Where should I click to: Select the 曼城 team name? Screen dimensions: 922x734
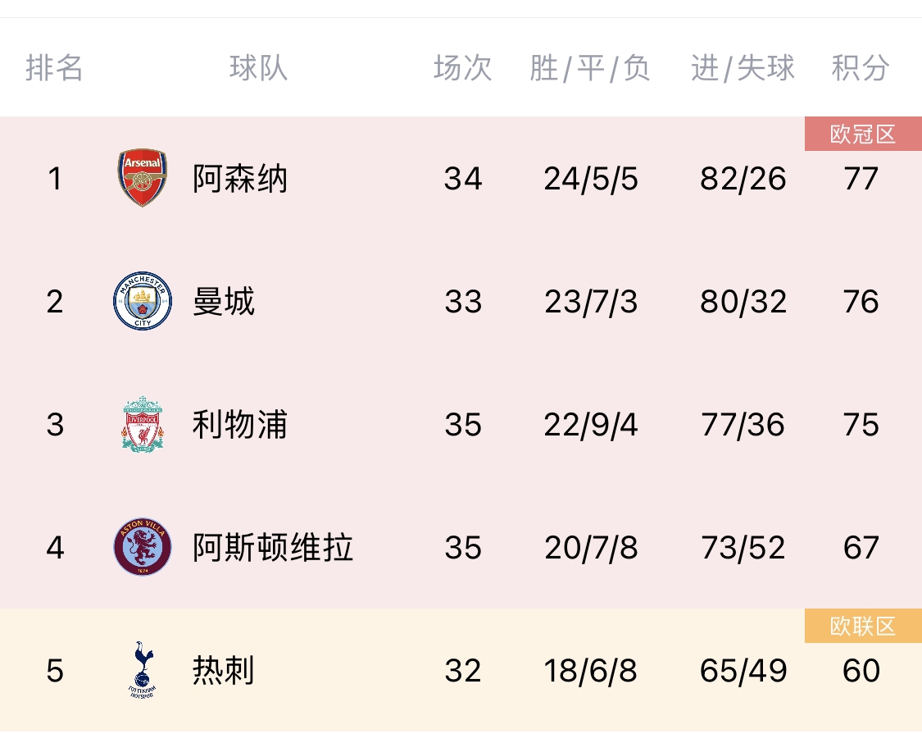[x=224, y=301]
